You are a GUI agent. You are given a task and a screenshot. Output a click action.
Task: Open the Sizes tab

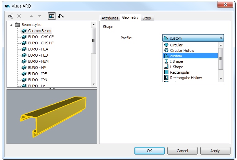[146, 18]
